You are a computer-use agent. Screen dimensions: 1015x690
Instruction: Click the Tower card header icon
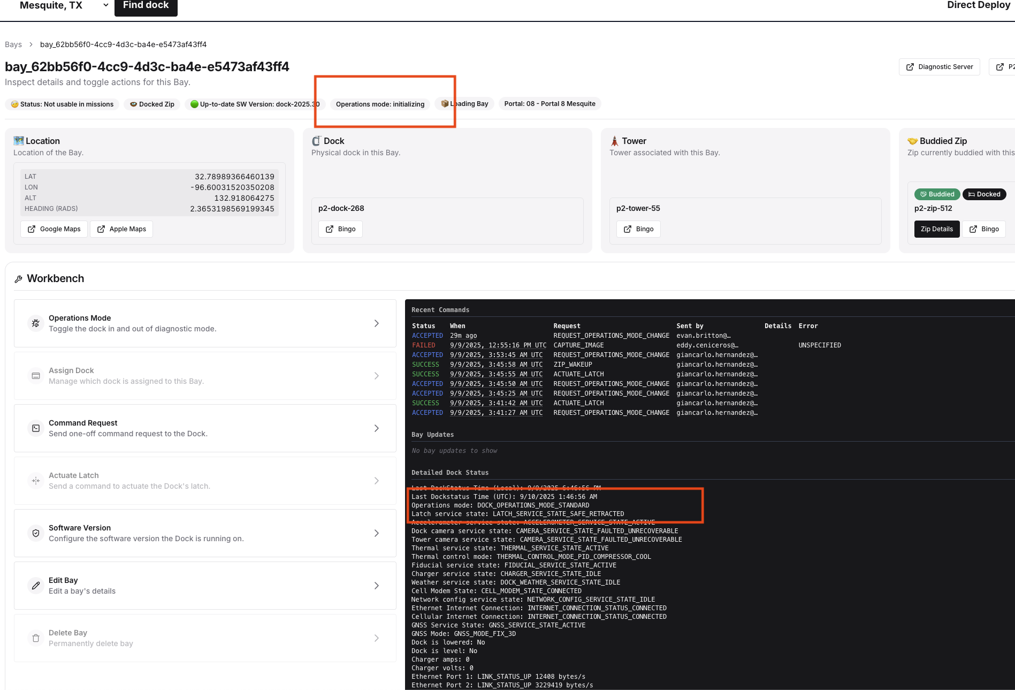tap(614, 141)
